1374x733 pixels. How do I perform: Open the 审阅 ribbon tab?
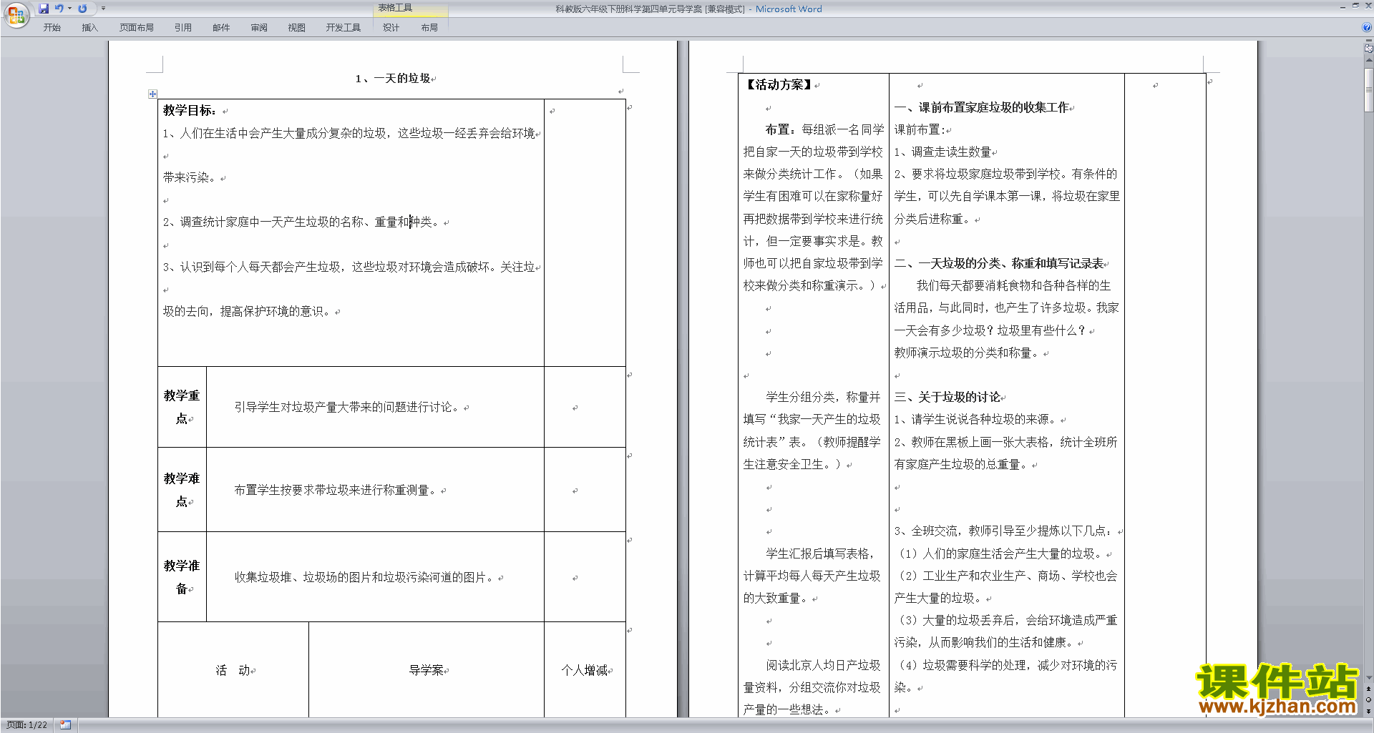[x=259, y=28]
